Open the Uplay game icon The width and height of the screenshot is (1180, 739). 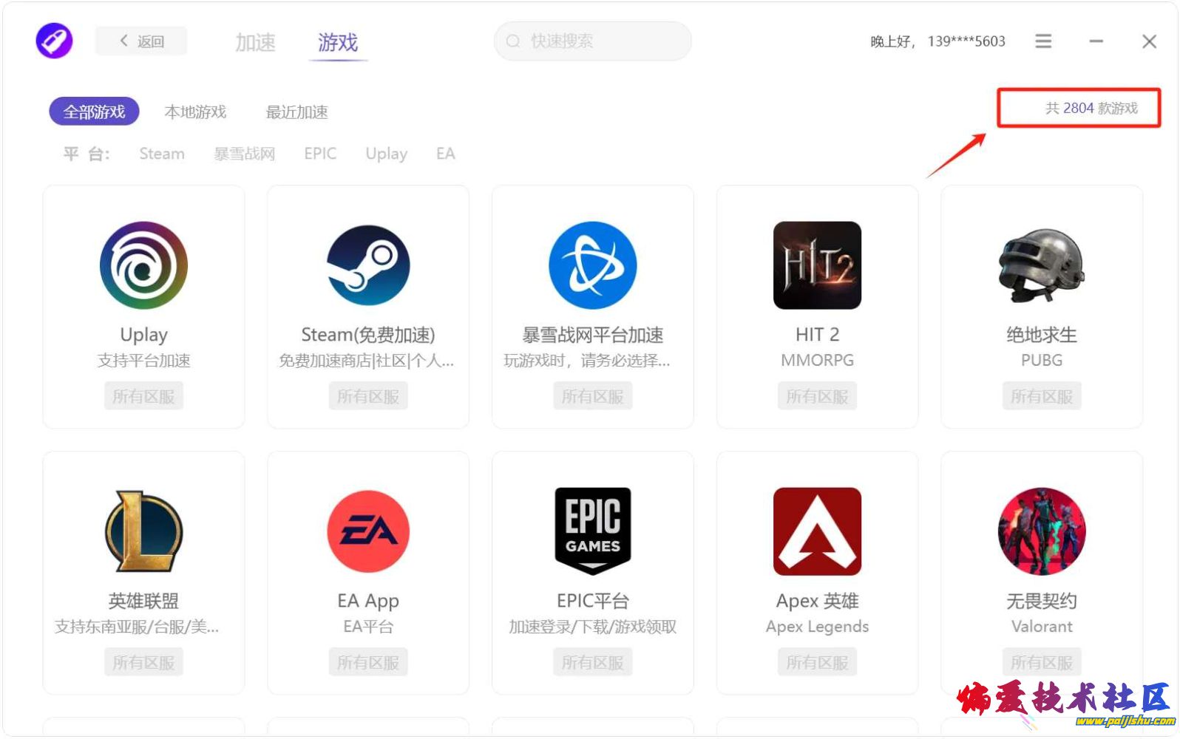pyautogui.click(x=143, y=265)
